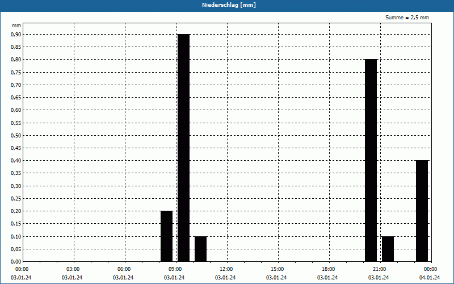Click the 09:00 time label
Image resolution: width=454 pixels, height=284 pixels.
point(176,269)
